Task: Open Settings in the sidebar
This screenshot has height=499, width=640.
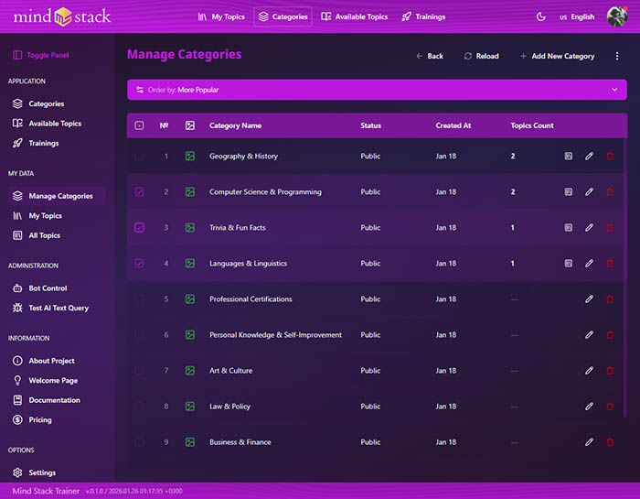Action: (34, 472)
